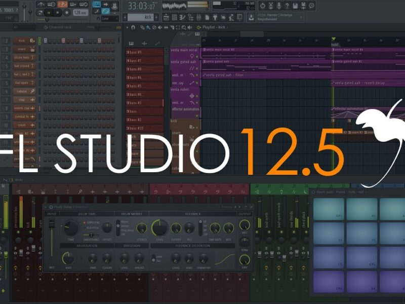This screenshot has height=304, width=405.
Task: Click the 128 tempo value field
Action: [x=80, y=12]
